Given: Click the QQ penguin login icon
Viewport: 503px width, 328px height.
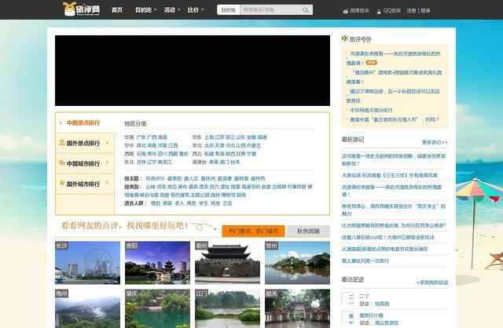Looking at the screenshot, I should (x=379, y=11).
